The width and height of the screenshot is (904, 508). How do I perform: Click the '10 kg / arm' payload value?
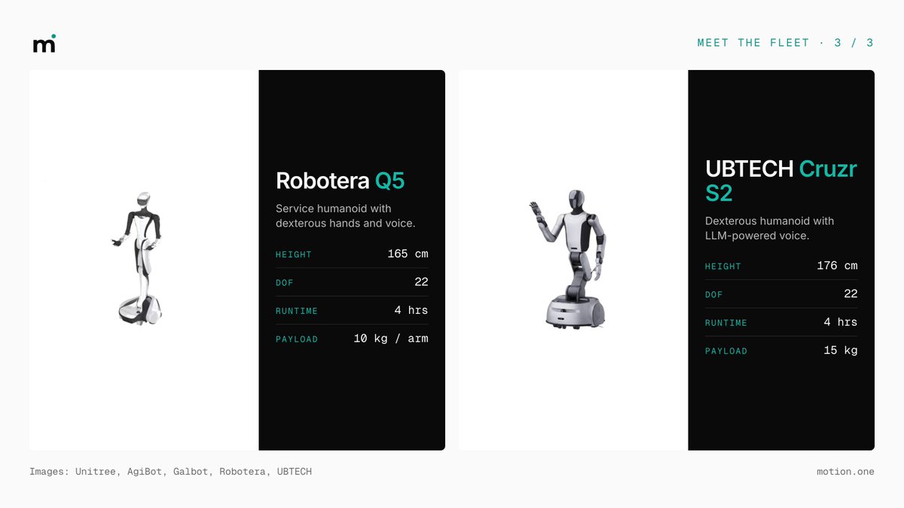click(391, 339)
